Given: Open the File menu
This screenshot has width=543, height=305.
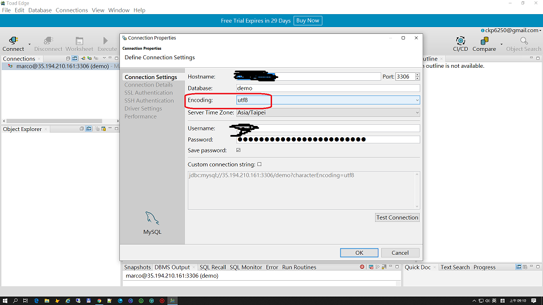Looking at the screenshot, I should [x=6, y=10].
